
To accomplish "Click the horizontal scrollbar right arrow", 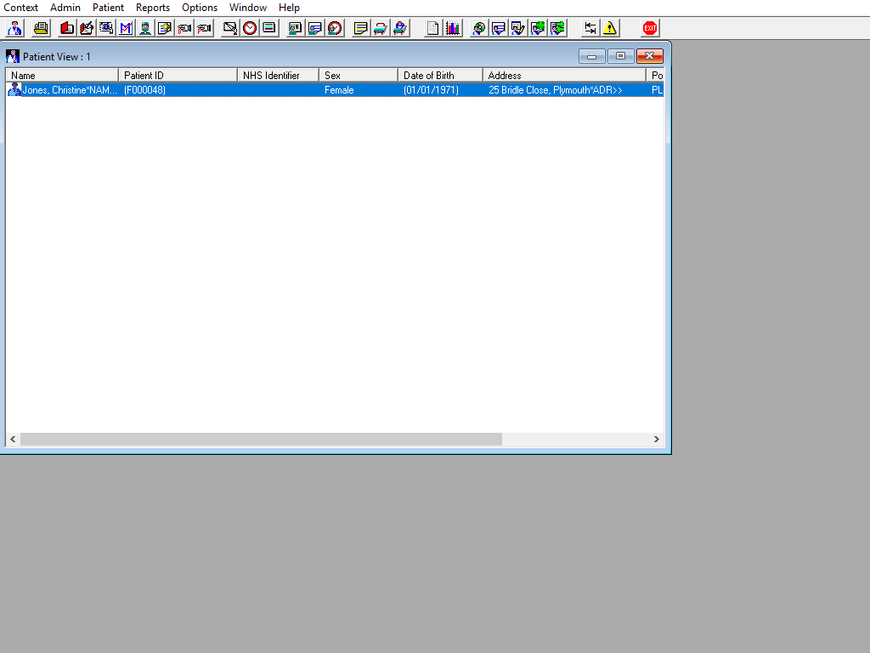I will (x=657, y=440).
